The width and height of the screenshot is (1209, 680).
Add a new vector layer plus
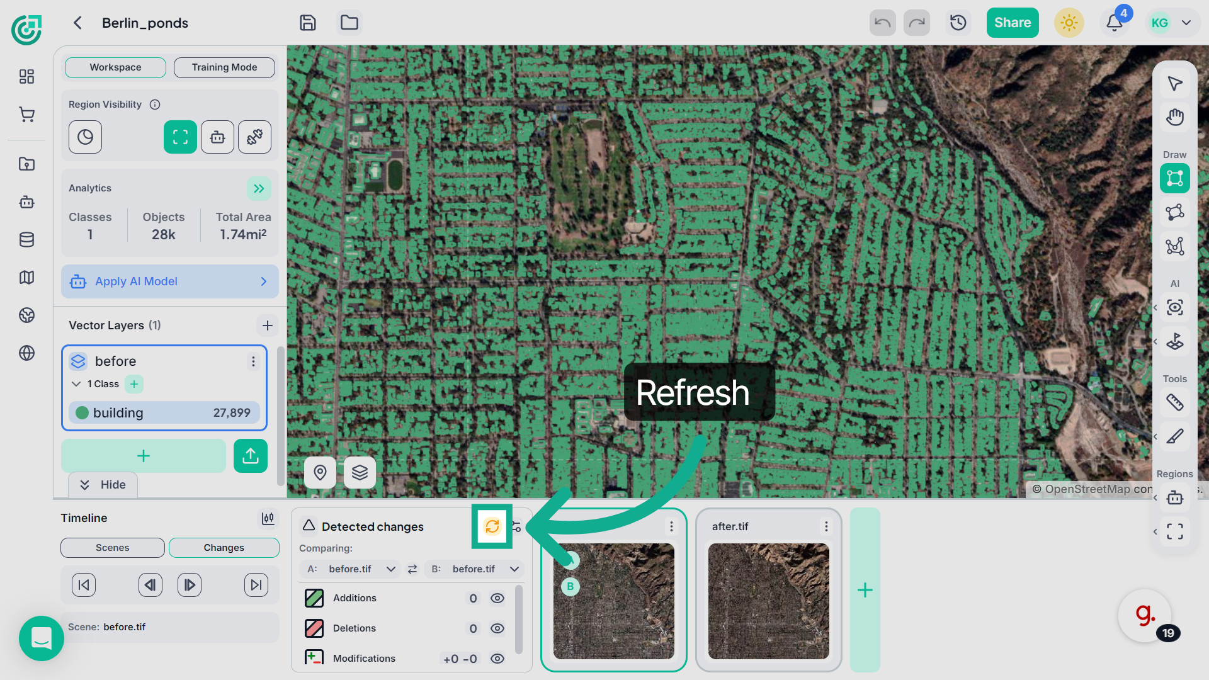click(x=268, y=326)
